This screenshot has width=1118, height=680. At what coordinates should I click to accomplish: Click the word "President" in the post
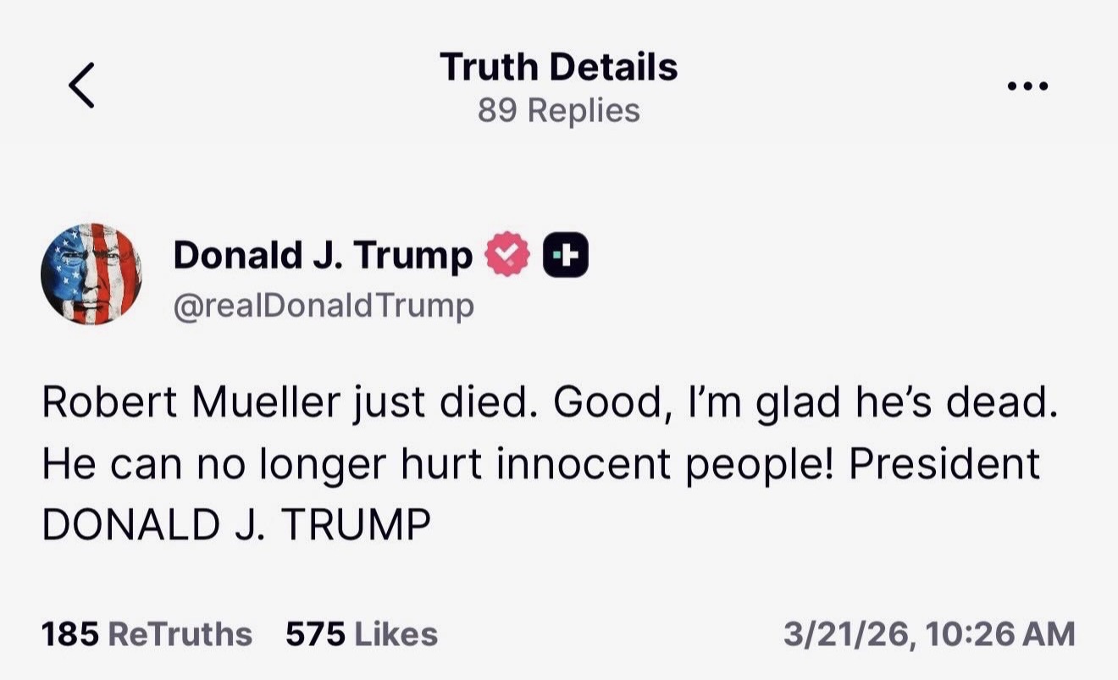click(x=944, y=464)
